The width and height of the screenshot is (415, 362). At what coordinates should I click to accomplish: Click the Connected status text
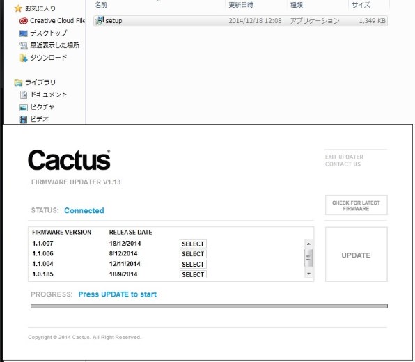coord(84,210)
